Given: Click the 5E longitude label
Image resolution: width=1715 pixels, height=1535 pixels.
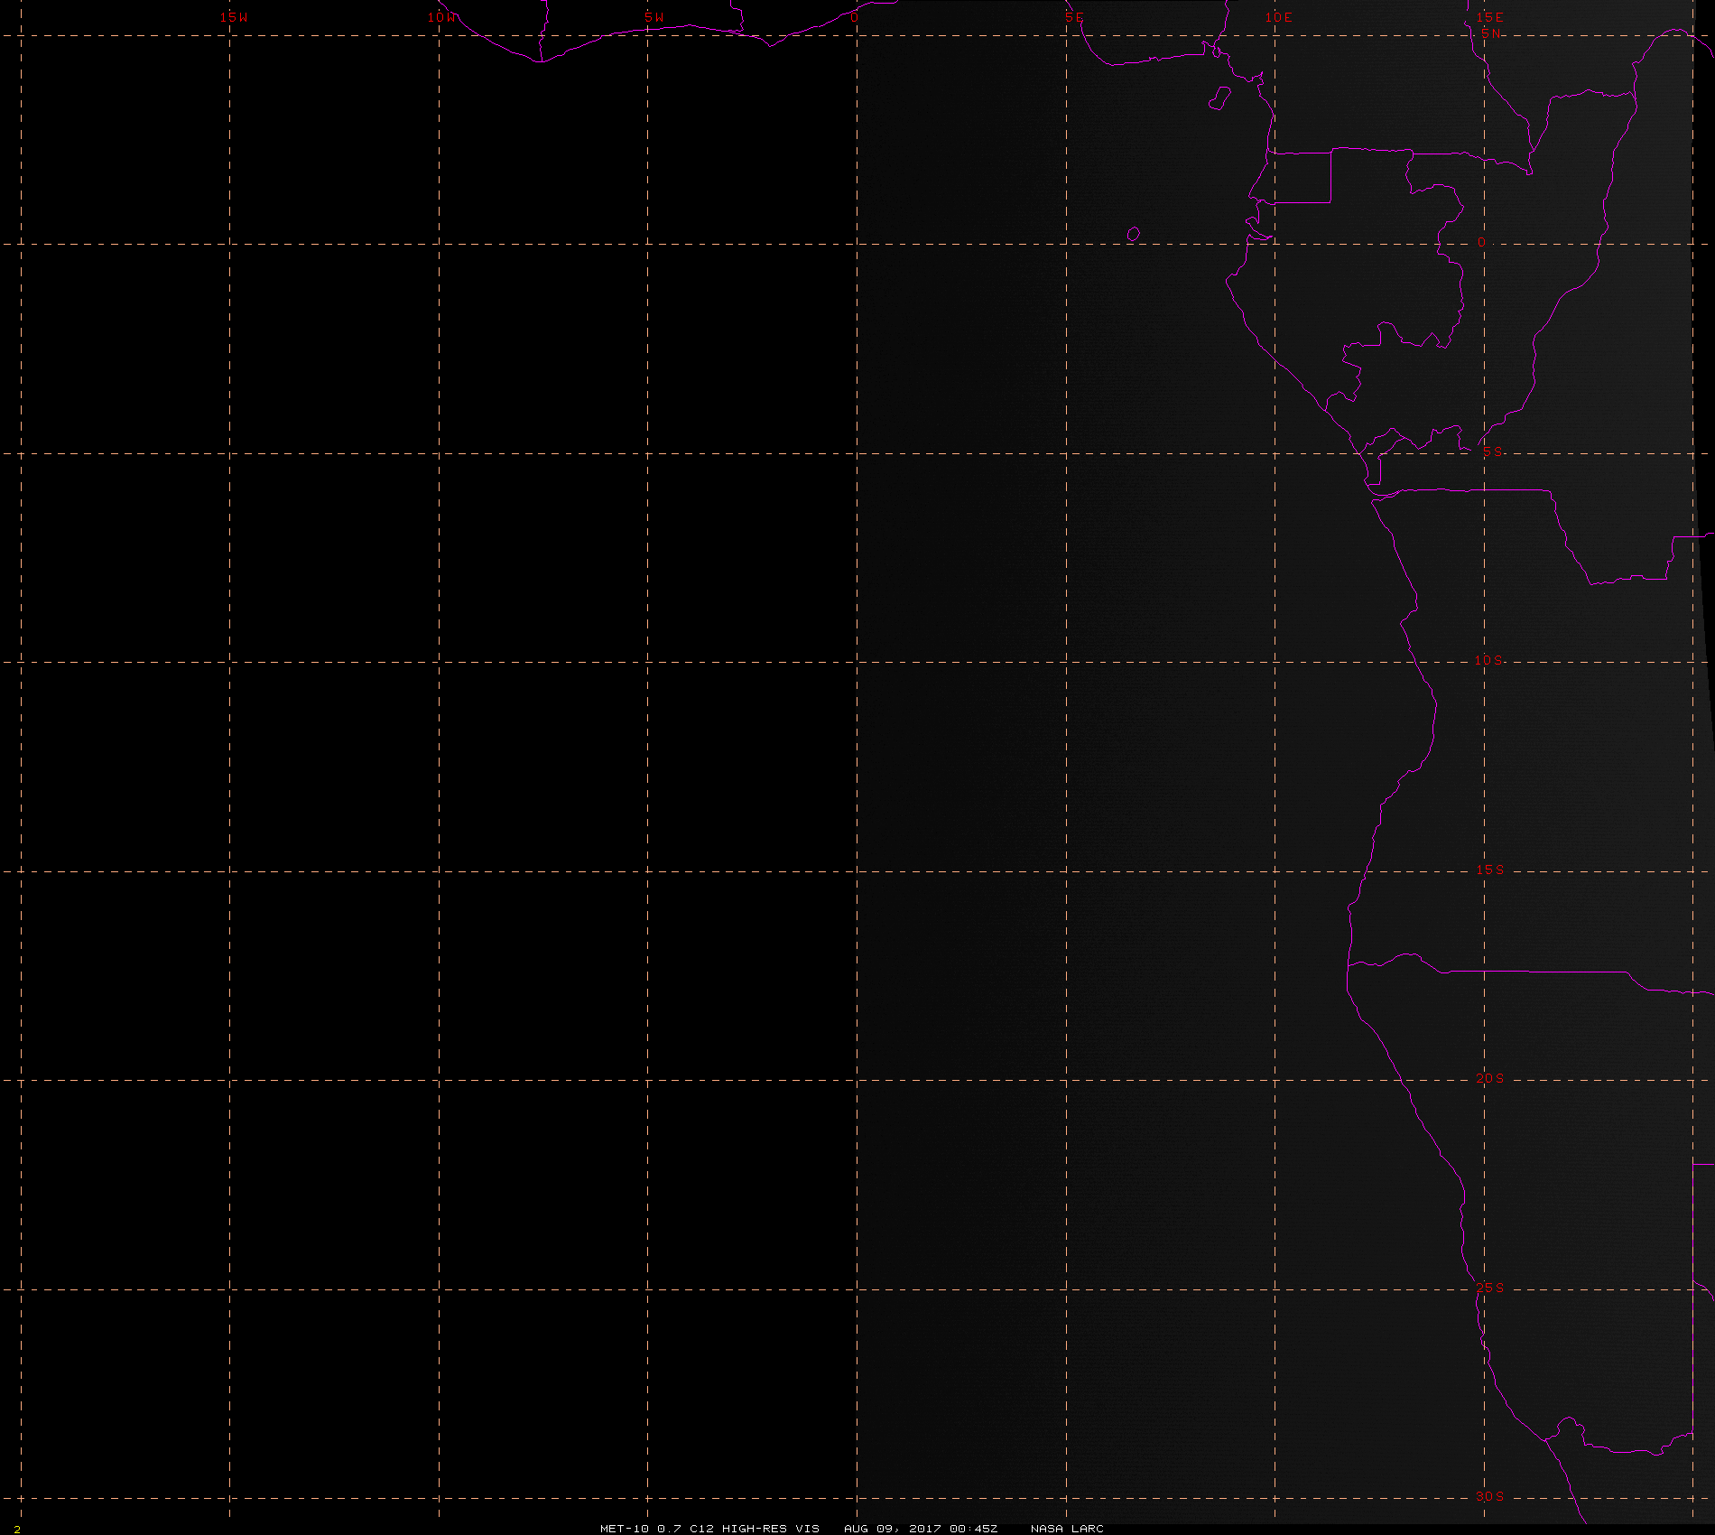Looking at the screenshot, I should coord(1074,17).
